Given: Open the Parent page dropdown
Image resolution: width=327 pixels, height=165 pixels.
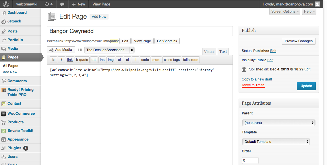Looking at the screenshot, I should click(278, 123).
